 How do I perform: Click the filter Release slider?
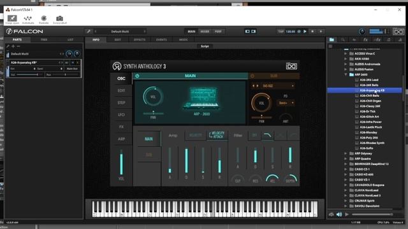click(x=290, y=155)
